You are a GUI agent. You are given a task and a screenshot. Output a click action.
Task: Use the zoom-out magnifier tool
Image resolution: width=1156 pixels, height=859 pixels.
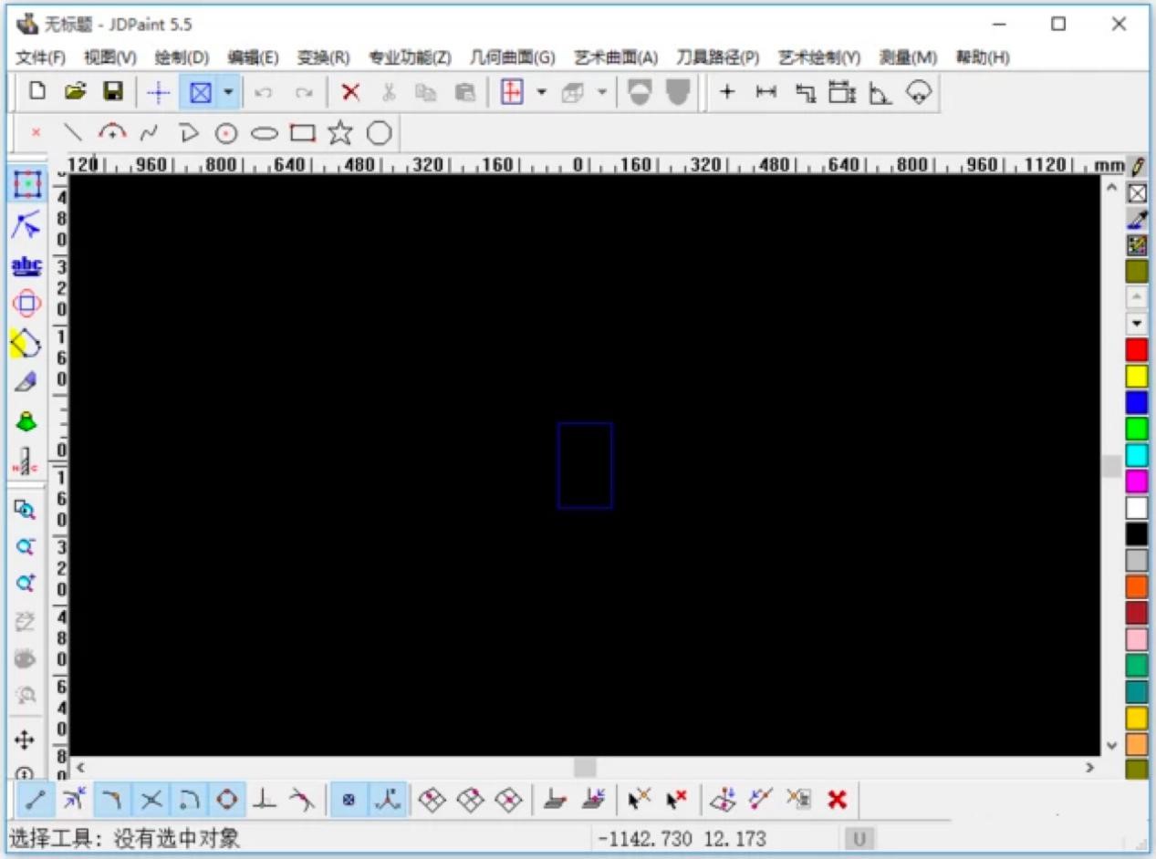pyautogui.click(x=26, y=547)
